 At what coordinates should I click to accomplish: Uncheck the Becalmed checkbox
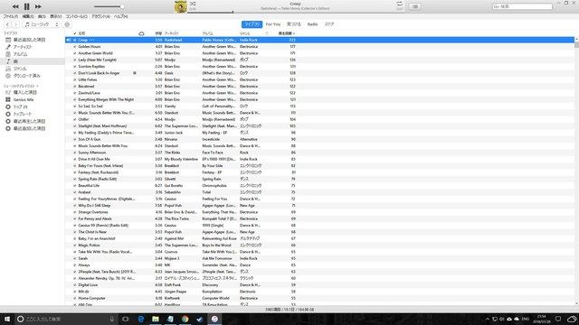click(74, 87)
